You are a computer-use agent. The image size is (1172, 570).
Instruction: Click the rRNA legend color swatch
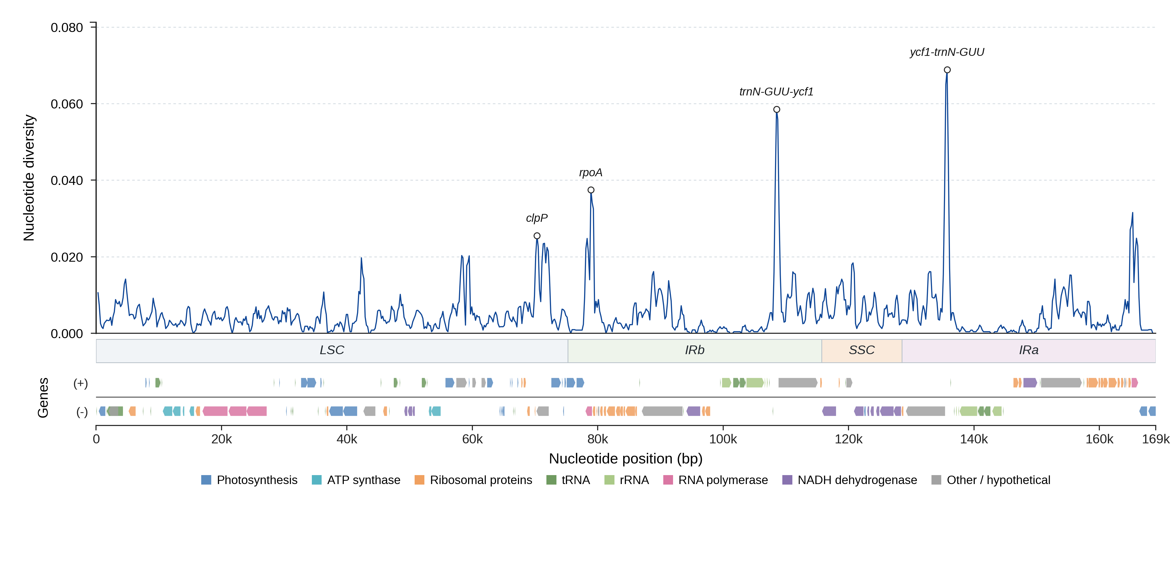[609, 480]
